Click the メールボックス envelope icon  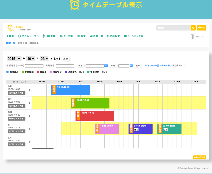[125, 36]
